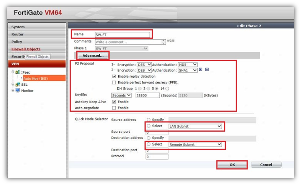
Task: Open proposal 2 Encryption DES dropdown
Action: coord(144,70)
